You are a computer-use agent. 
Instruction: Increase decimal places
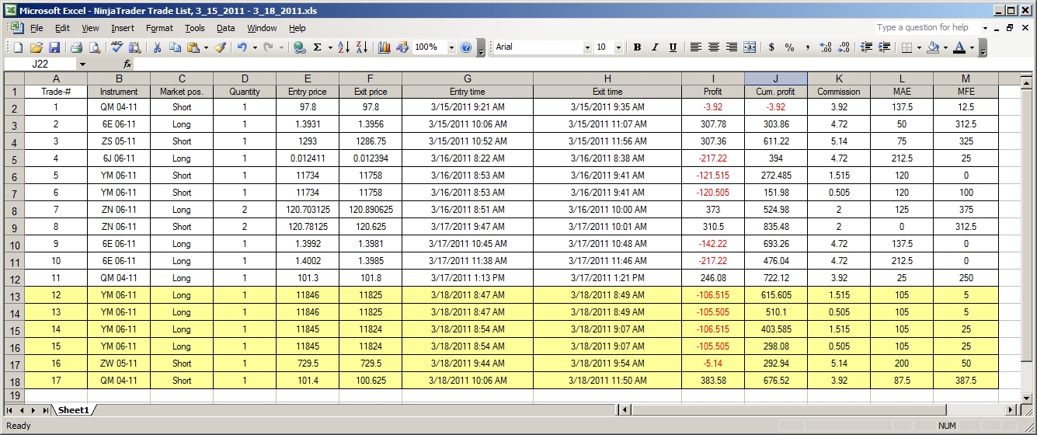point(826,47)
